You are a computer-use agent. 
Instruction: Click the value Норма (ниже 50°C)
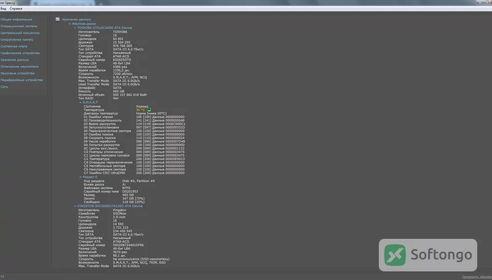[151, 114]
